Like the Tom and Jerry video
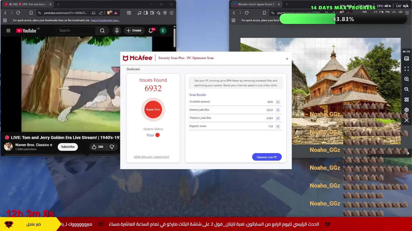The height and width of the screenshot is (231, 412). [x=98, y=147]
